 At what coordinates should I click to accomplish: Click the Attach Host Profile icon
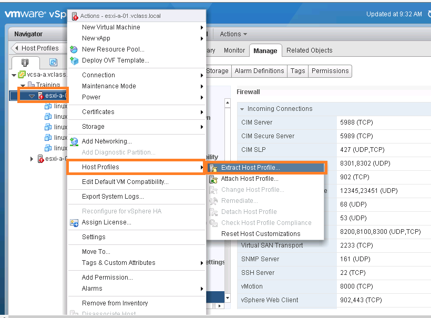click(x=213, y=179)
